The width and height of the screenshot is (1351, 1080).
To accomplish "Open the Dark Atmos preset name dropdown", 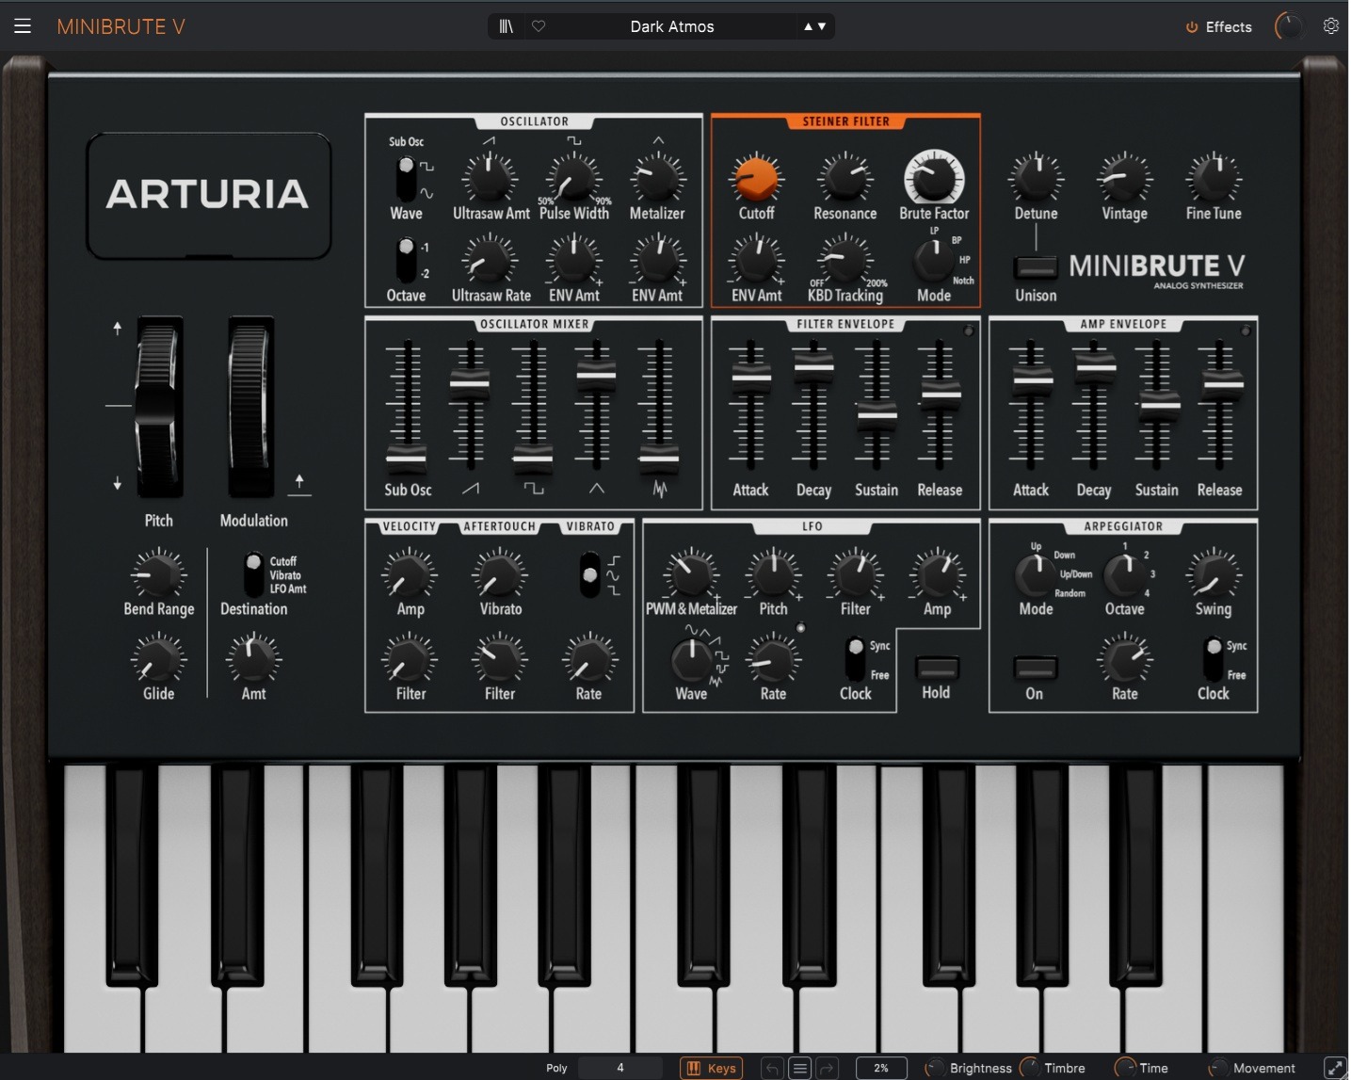I will [671, 26].
